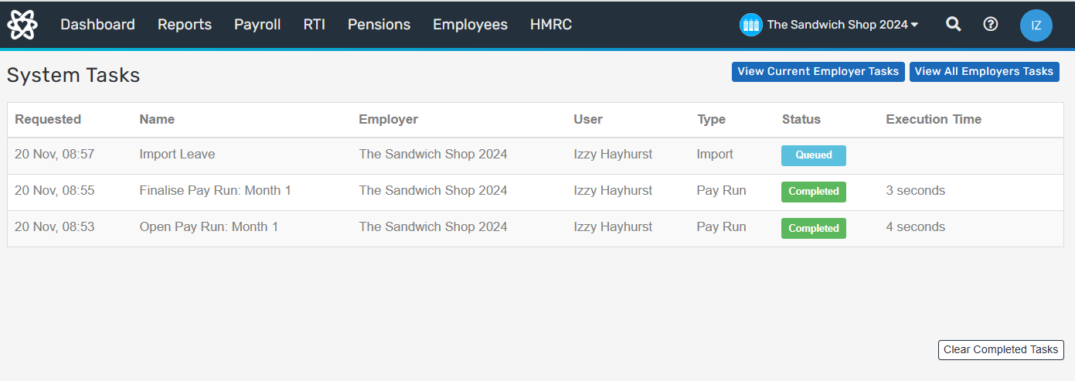The image size is (1075, 381).
Task: Select the Import Leave task row
Action: [177, 155]
